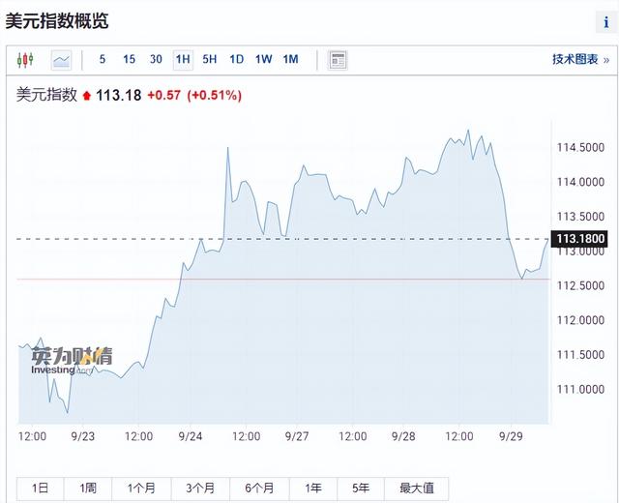Select the 3个月 range tab
The width and height of the screenshot is (619, 503).
199,489
